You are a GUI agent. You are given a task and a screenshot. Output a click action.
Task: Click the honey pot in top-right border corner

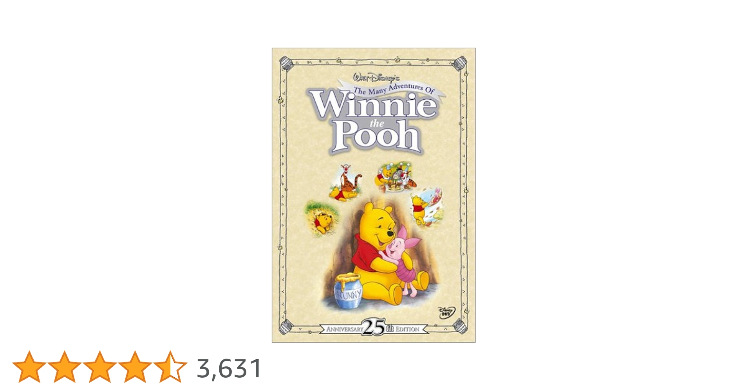click(460, 63)
